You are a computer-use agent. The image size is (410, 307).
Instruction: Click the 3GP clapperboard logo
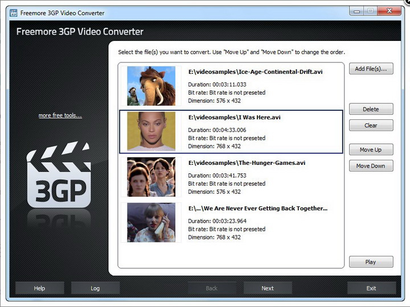coord(59,175)
